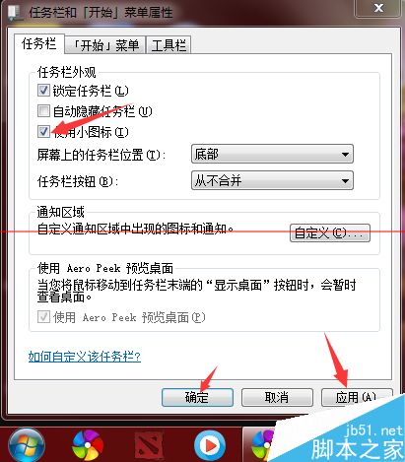Screen dimensions: 405x462
Task: Confirm with the 确定 button
Action: [x=197, y=397]
